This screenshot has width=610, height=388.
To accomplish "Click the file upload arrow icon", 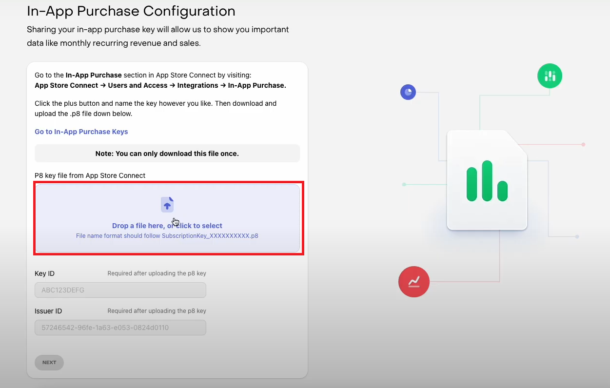I will point(167,205).
